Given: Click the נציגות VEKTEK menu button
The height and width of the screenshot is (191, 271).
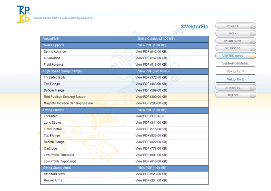Looking at the screenshot, I should [x=236, y=56].
